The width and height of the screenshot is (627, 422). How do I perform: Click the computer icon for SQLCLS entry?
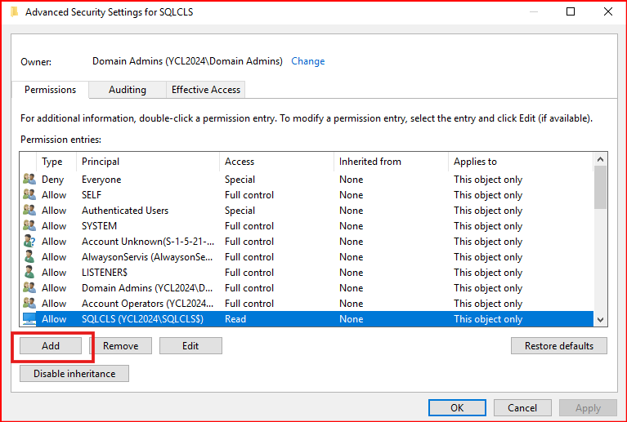tap(29, 319)
